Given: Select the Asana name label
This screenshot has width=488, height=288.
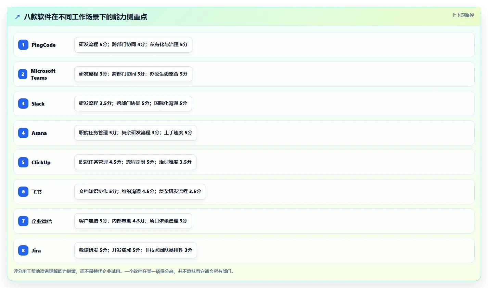Looking at the screenshot, I should (x=39, y=133).
